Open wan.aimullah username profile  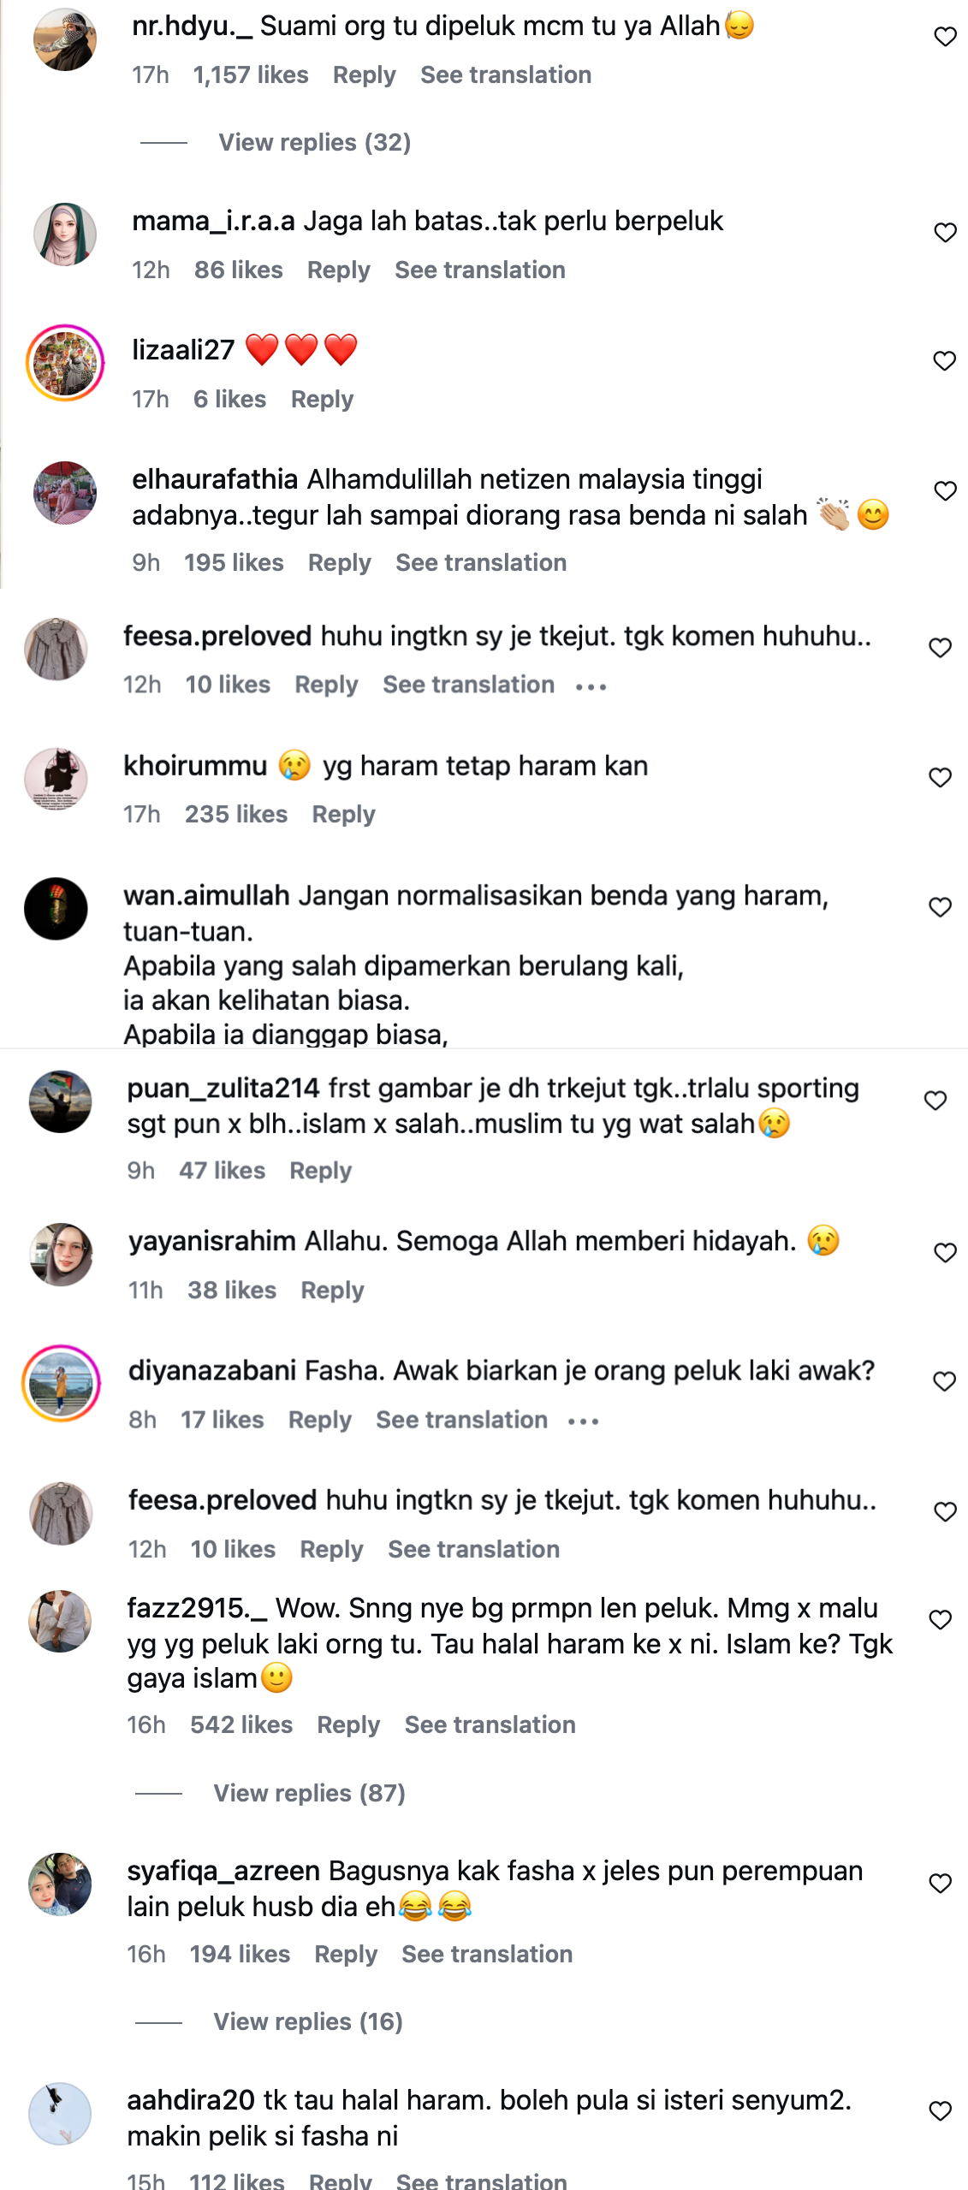pyautogui.click(x=206, y=895)
